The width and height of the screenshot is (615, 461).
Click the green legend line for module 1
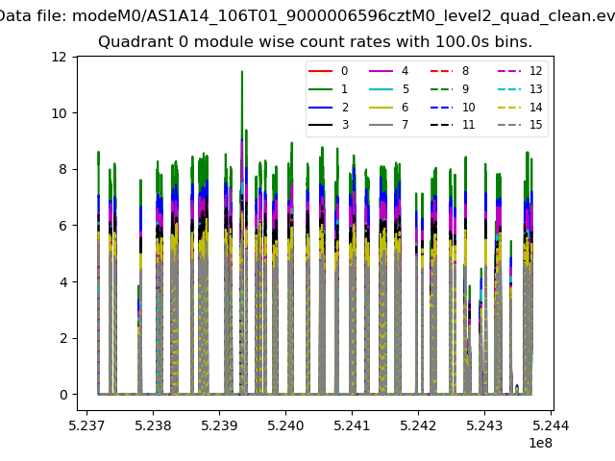[320, 89]
